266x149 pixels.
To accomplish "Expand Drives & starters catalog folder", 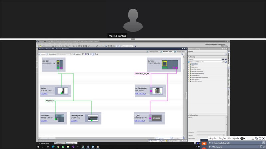I will click(x=189, y=70).
